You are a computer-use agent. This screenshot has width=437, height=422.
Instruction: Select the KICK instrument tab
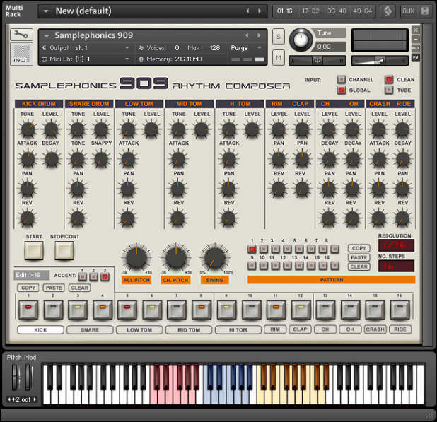pyautogui.click(x=41, y=330)
